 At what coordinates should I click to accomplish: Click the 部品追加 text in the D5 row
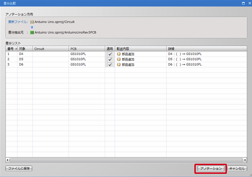click(x=128, y=59)
